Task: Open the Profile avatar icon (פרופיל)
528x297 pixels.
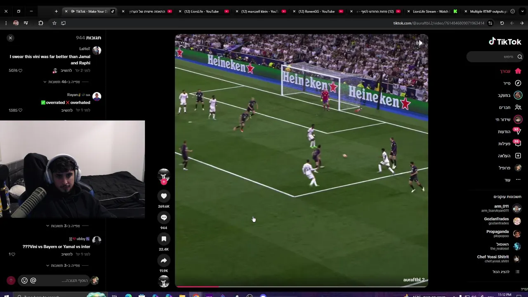Action: tap(518, 168)
